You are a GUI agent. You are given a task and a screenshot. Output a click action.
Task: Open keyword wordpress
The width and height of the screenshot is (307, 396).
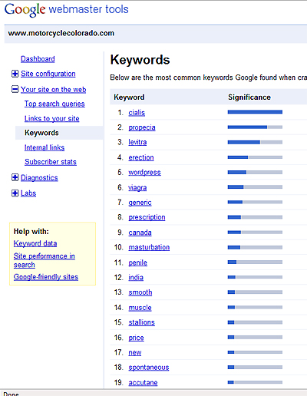coord(144,173)
